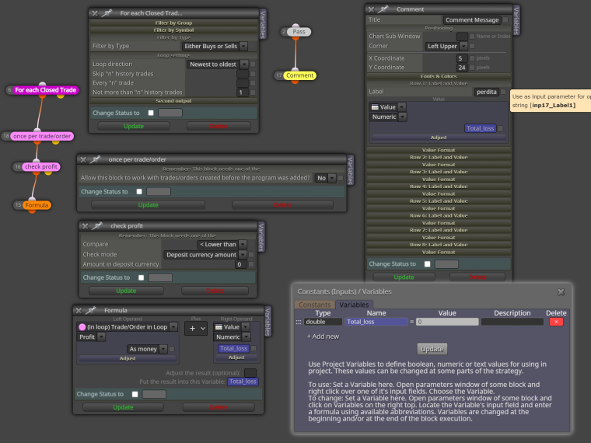Grab the drag handle of Total_loss row
This screenshot has height=443, width=591.
[x=299, y=322]
